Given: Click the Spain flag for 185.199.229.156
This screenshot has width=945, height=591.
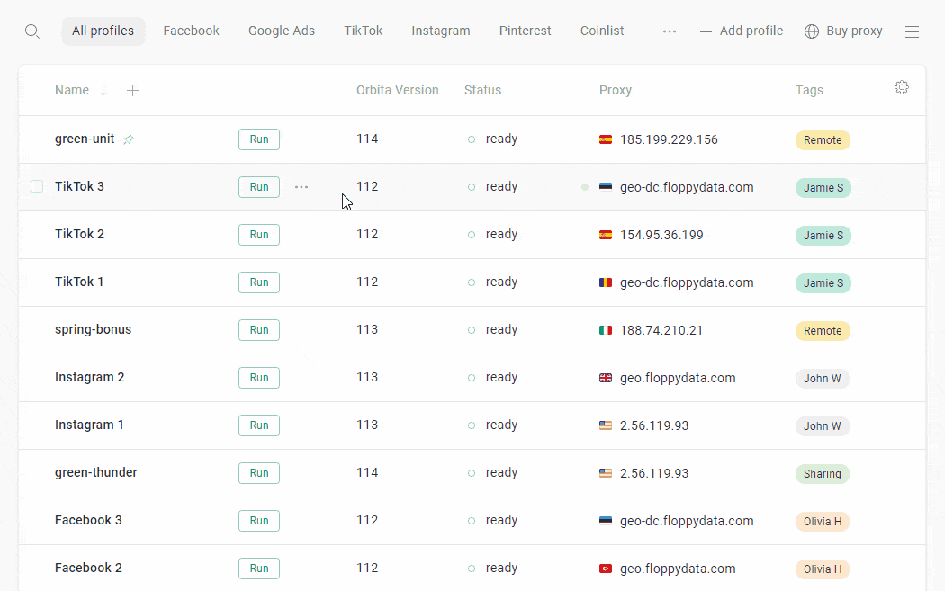Looking at the screenshot, I should click(606, 139).
